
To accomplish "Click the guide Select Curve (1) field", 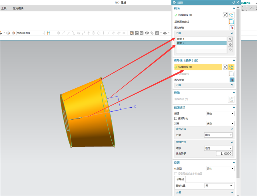I will pos(198,67).
